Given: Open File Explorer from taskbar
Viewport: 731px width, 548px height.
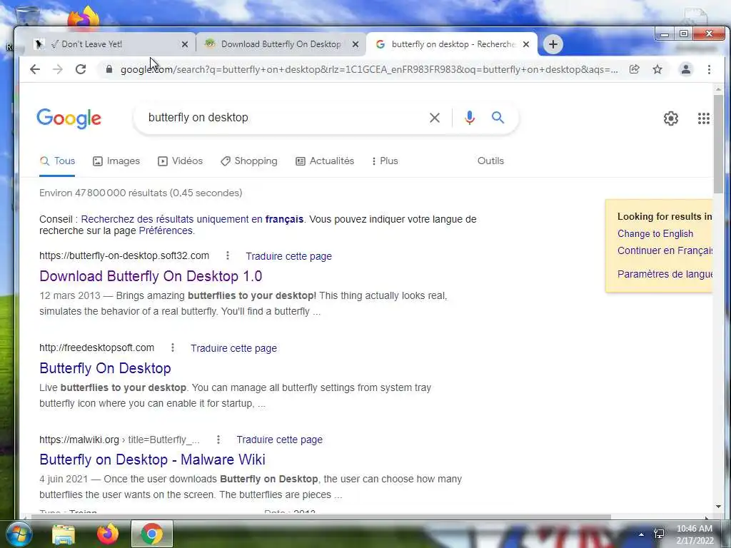Looking at the screenshot, I should coord(64,534).
